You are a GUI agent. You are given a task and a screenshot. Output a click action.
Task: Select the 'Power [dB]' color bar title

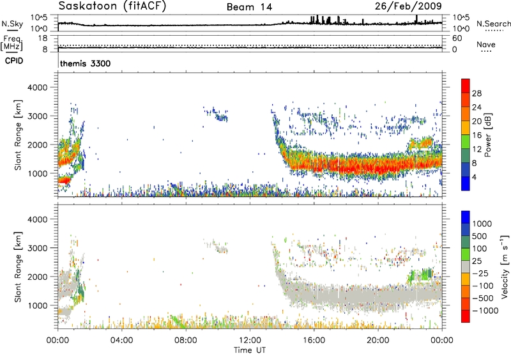tap(487, 135)
